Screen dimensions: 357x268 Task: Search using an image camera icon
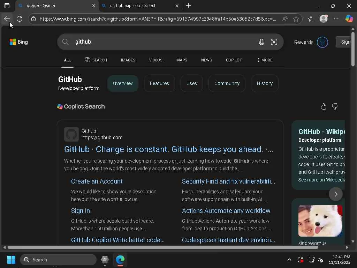click(x=274, y=42)
